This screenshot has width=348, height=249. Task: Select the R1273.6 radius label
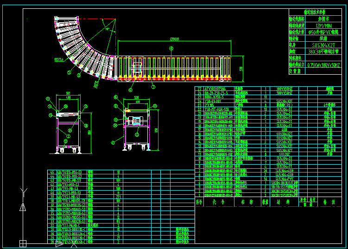pyautogui.click(x=59, y=59)
